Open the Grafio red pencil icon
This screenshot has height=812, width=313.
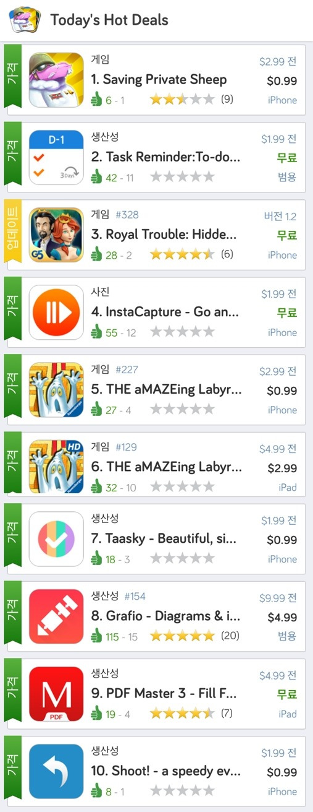pyautogui.click(x=56, y=616)
